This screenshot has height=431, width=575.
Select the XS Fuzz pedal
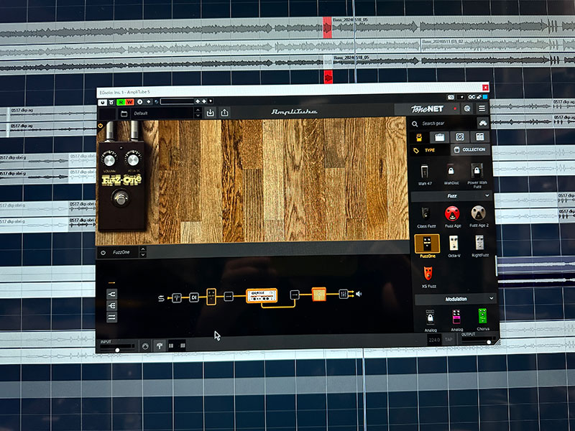click(428, 277)
